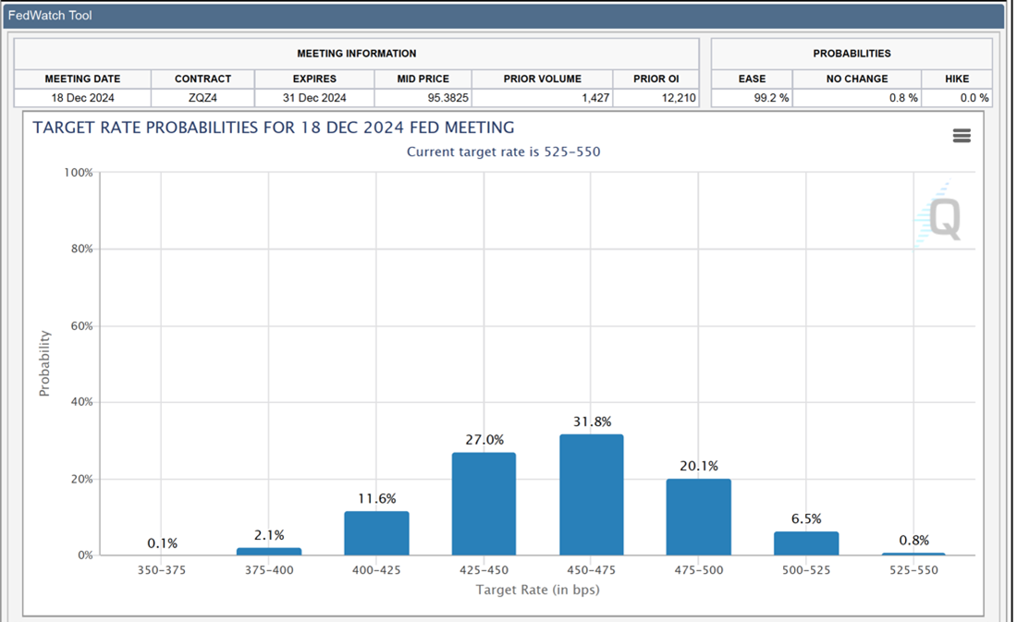
Task: Select the No Change probability value 0.8 %
Action: click(857, 98)
